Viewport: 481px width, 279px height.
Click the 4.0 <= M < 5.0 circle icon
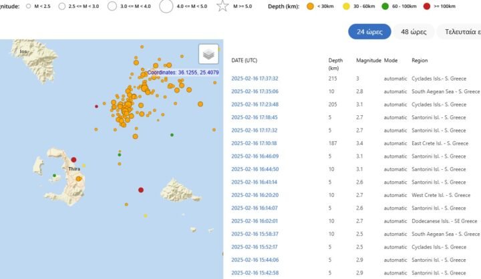166,7
